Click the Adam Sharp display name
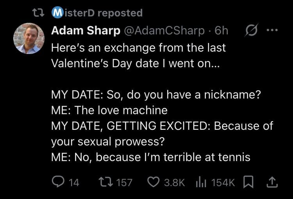Screen dimensions: 293x199 (86, 30)
